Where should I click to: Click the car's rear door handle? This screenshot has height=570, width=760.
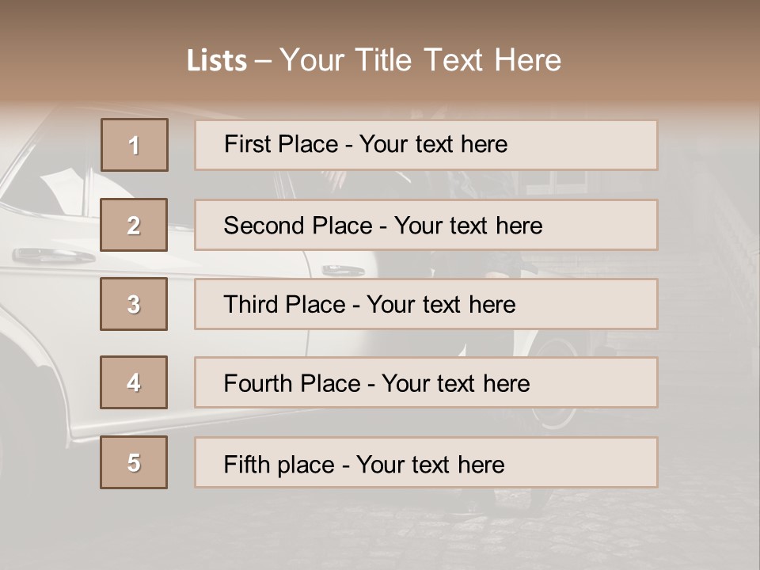click(x=342, y=270)
